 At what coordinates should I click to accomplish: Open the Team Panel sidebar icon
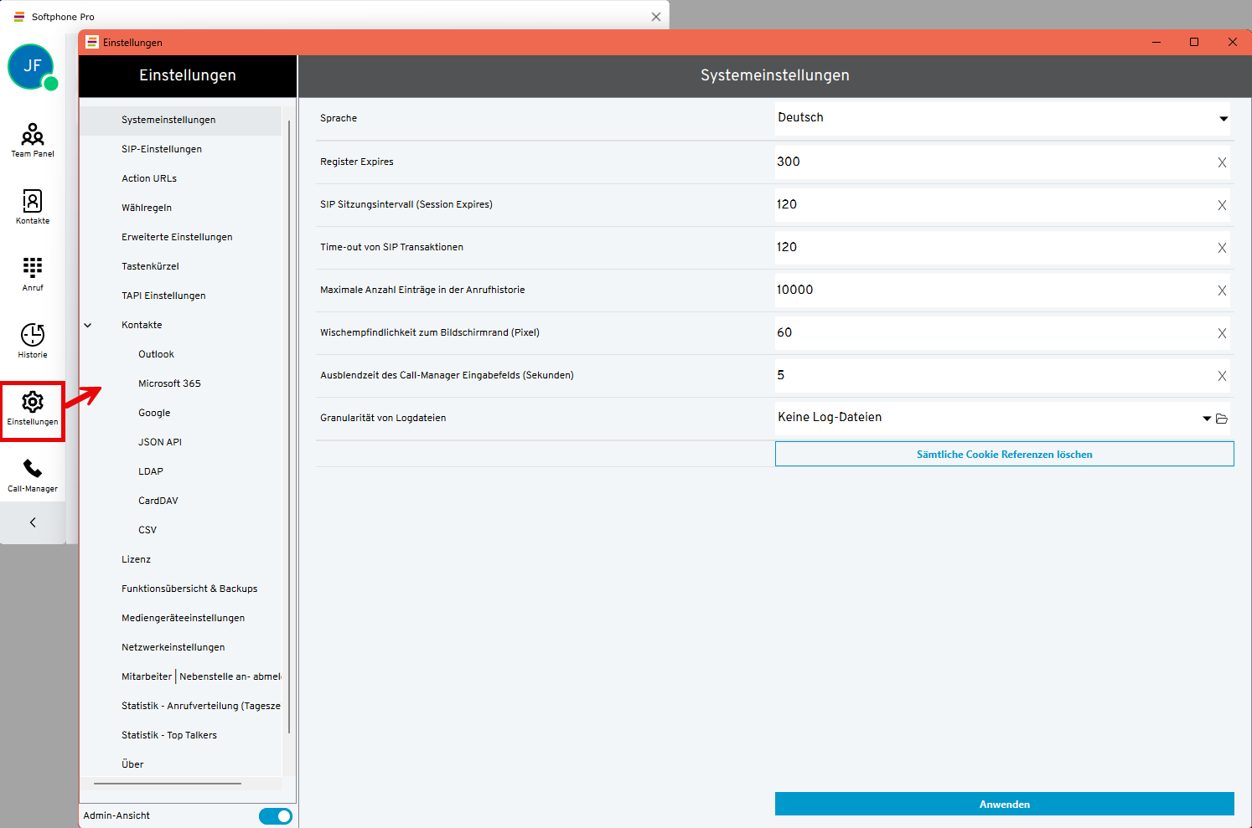[x=33, y=140]
